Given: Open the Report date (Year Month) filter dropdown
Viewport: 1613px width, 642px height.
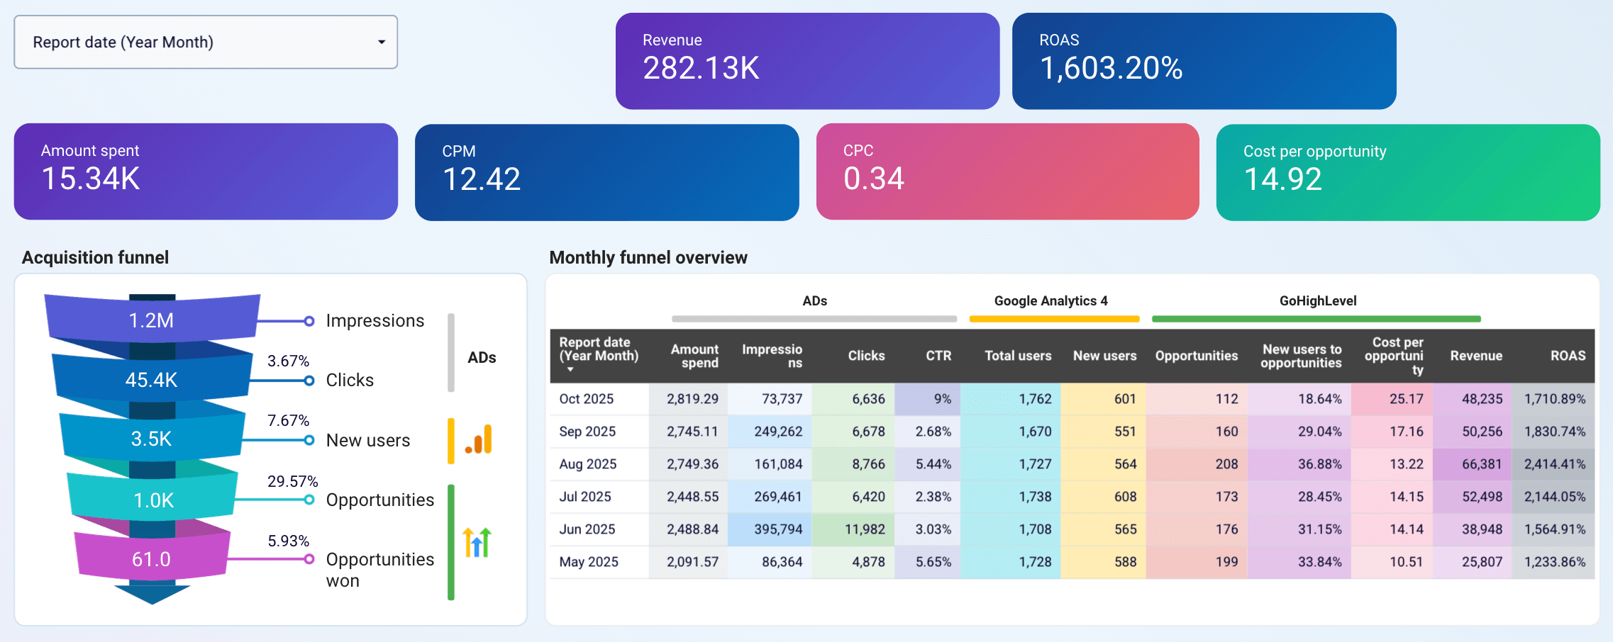Looking at the screenshot, I should point(205,42).
